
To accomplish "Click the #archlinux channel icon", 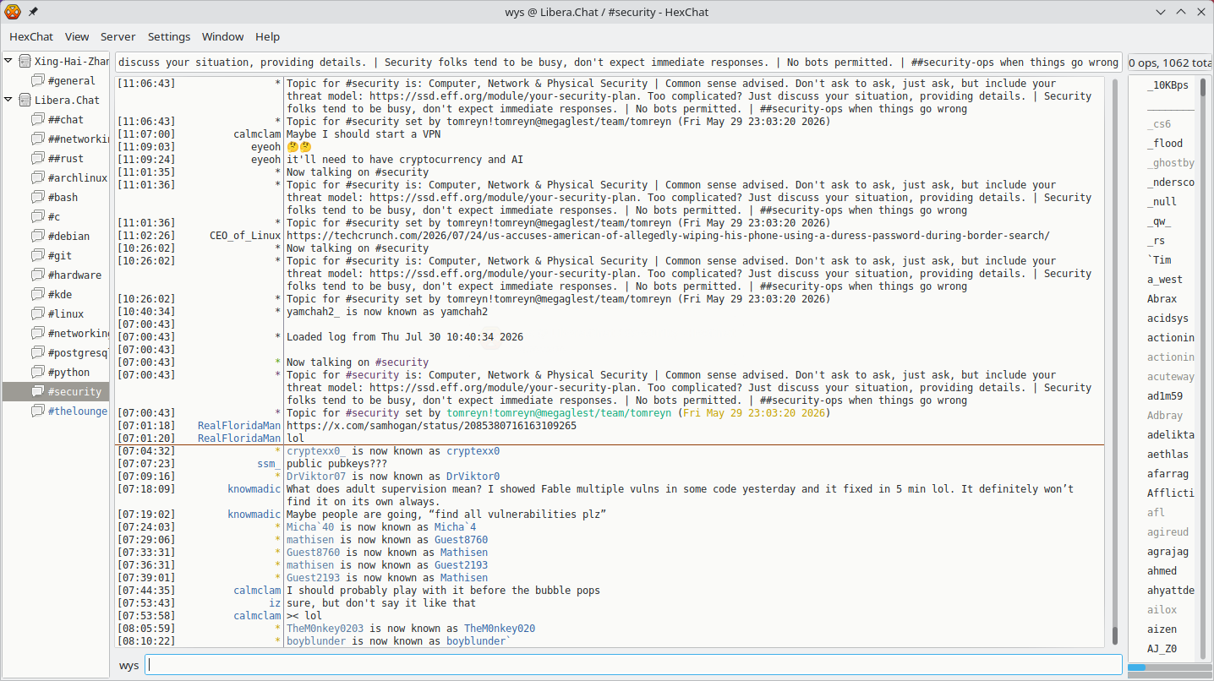I will [x=37, y=178].
